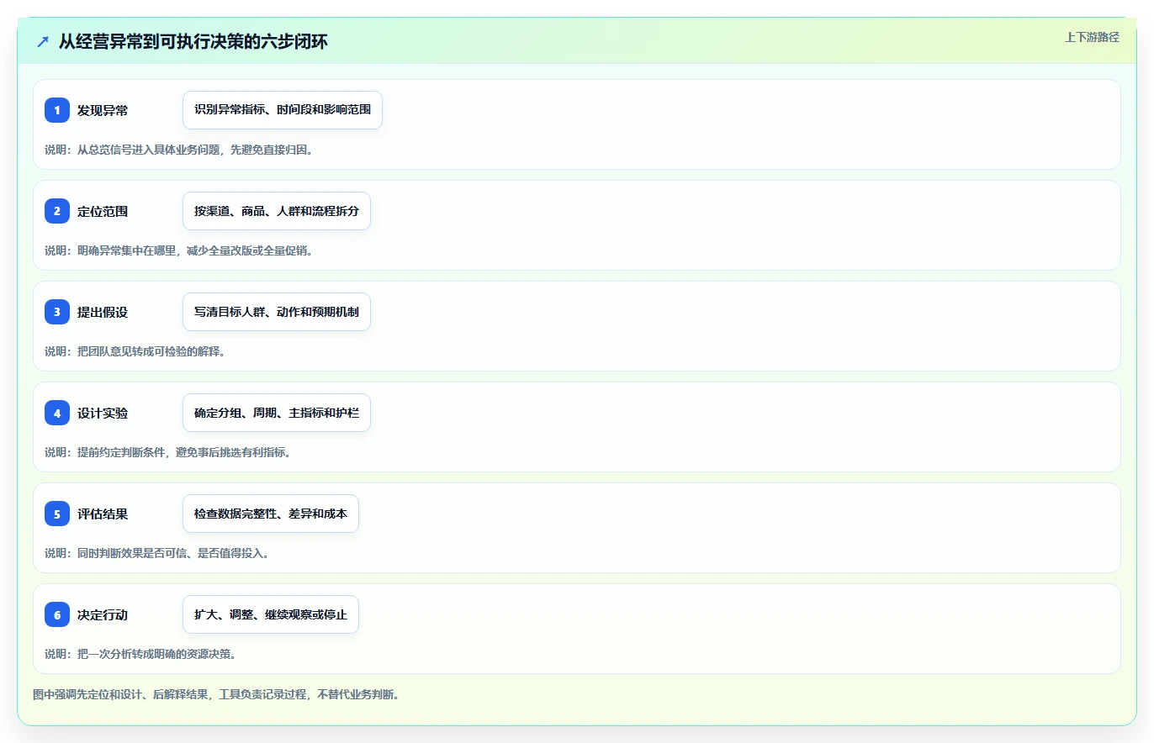1154x743 pixels.
Task: Click the 写清目标人群、动作和预期机制 chip
Action: point(277,312)
